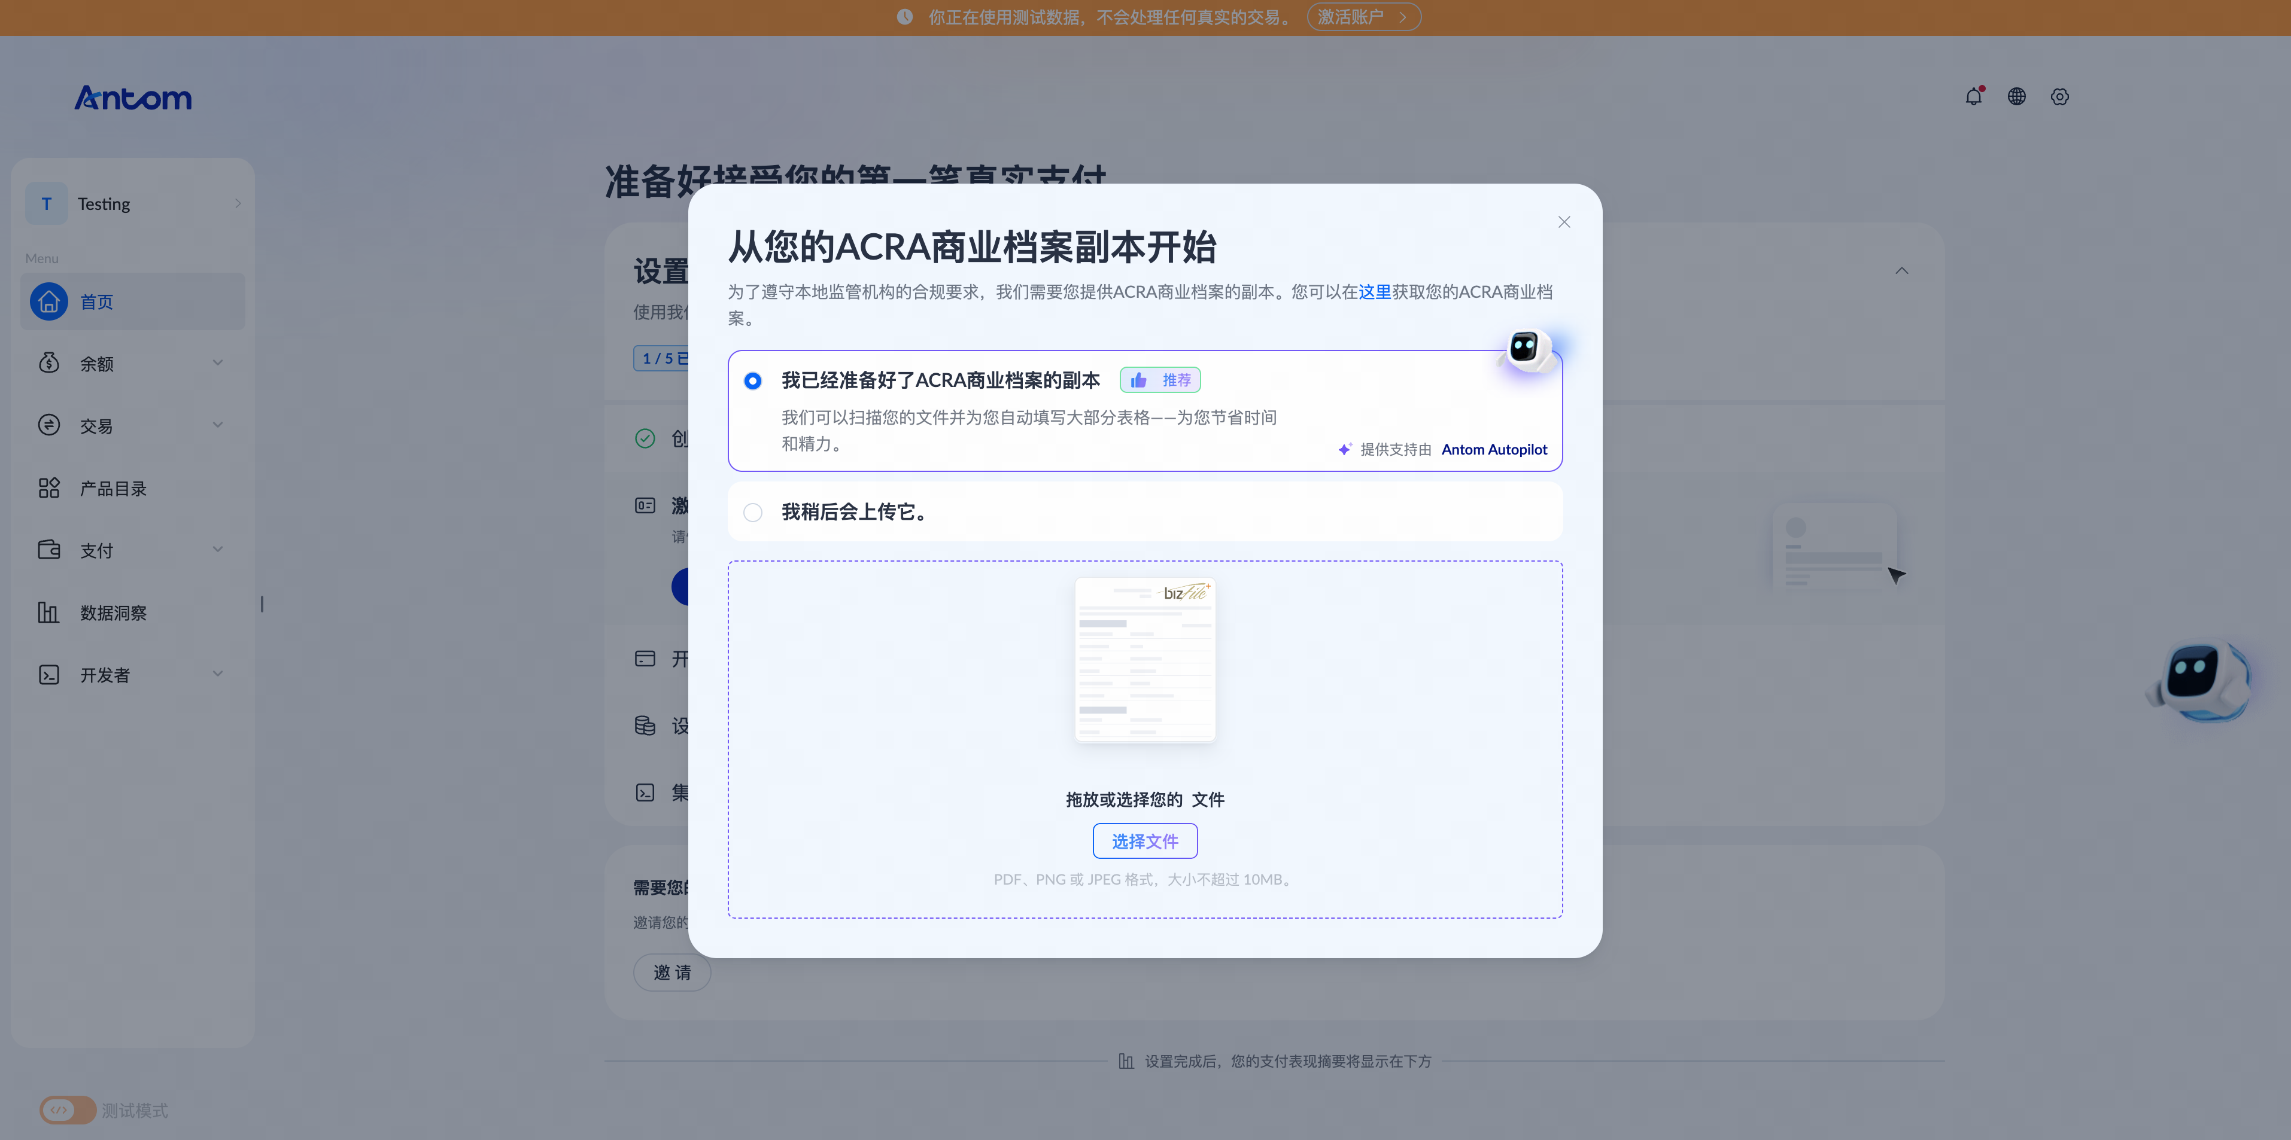Click 选择文件 button
This screenshot has width=2291, height=1140.
1145,840
